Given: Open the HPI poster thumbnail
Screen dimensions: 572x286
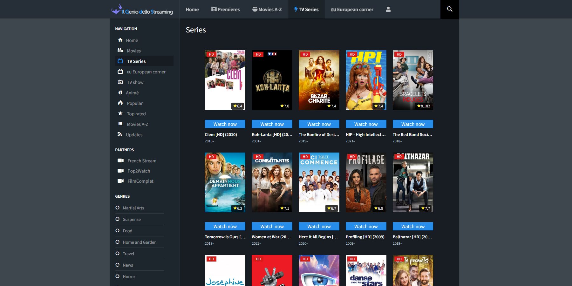Looking at the screenshot, I should tap(366, 80).
